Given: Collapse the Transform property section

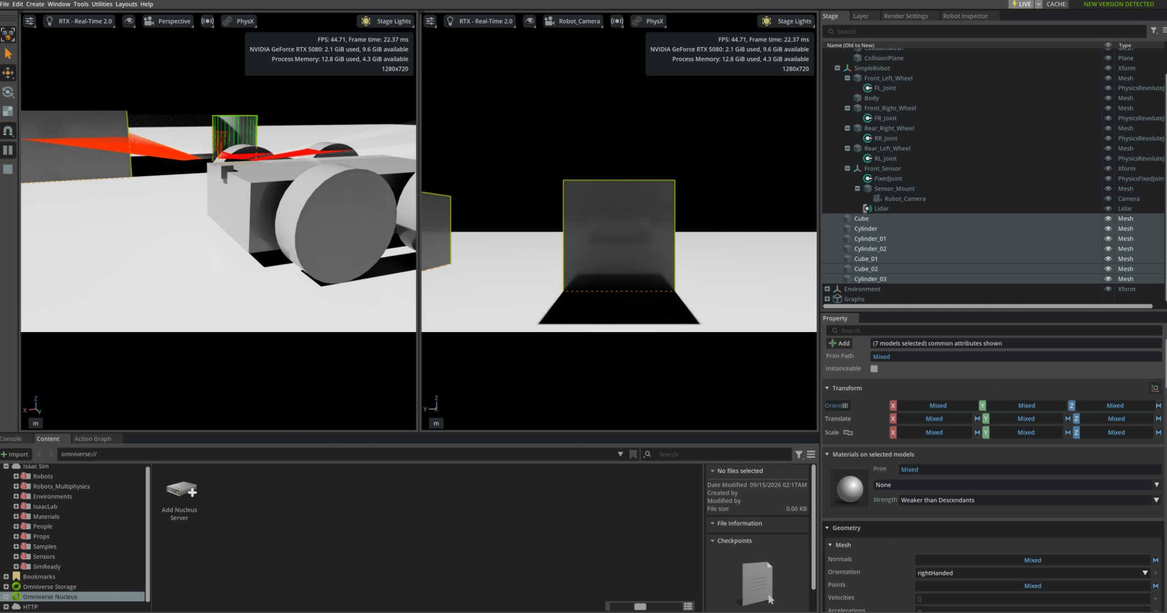Looking at the screenshot, I should coord(827,388).
